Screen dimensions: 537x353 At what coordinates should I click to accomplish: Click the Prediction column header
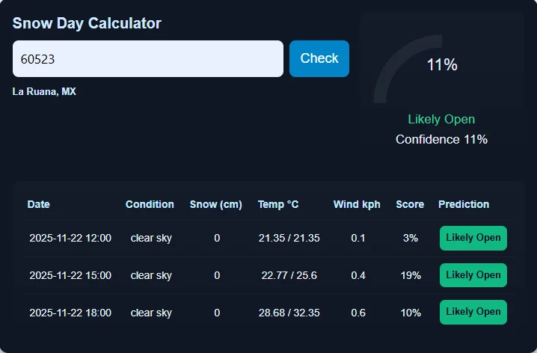(x=464, y=204)
